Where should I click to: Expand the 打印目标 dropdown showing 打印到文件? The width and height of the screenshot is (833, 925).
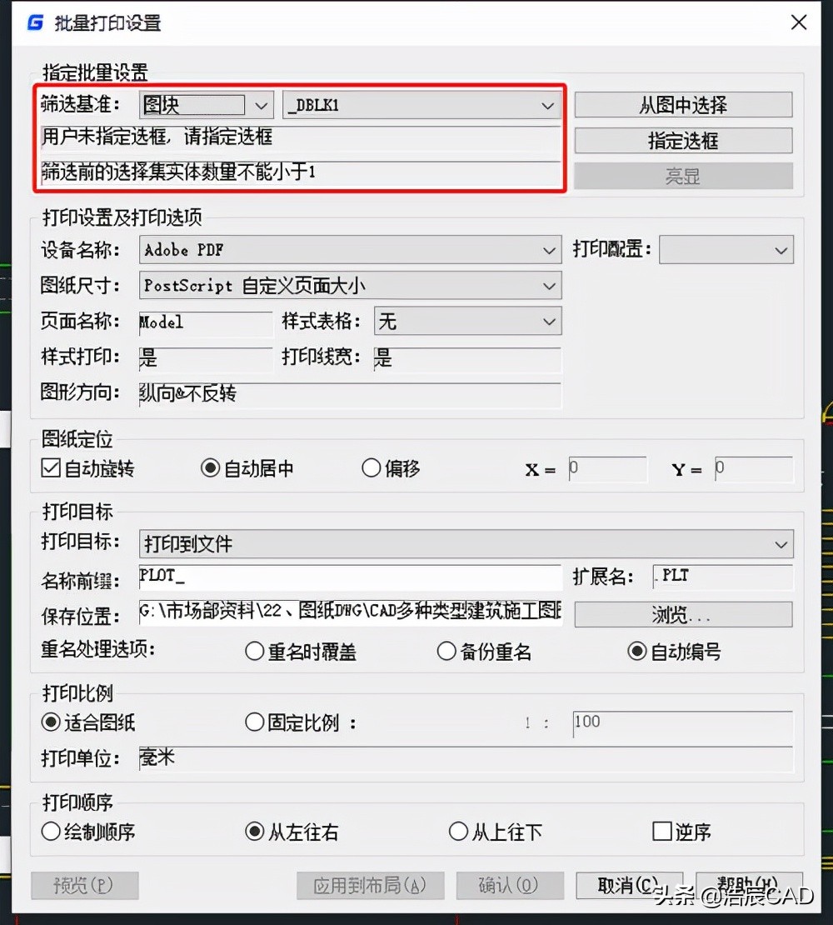point(781,542)
